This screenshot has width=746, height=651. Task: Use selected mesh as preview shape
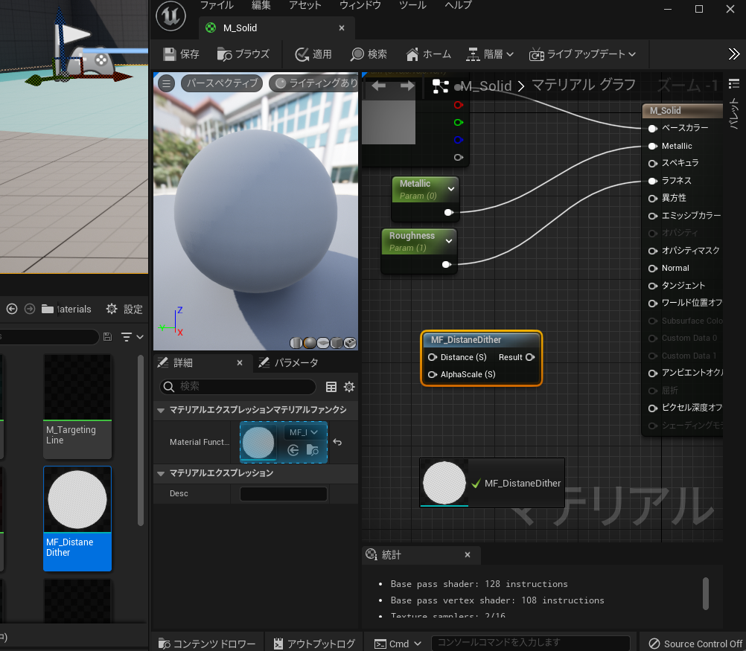350,342
